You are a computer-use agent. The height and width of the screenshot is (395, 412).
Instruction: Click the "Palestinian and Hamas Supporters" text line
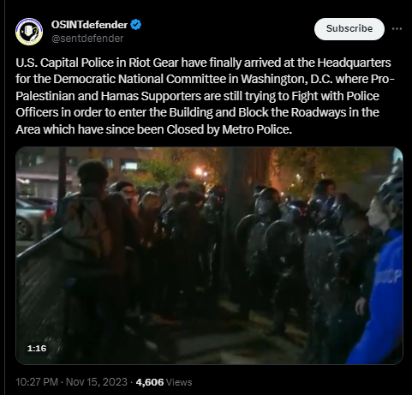coord(197,96)
